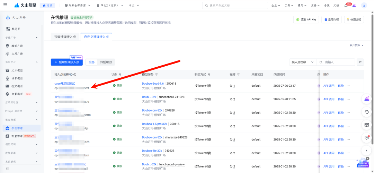Open the 工具 dropdown menu
Image resolution: width=374 pixels, height=173 pixels.
[289, 6]
